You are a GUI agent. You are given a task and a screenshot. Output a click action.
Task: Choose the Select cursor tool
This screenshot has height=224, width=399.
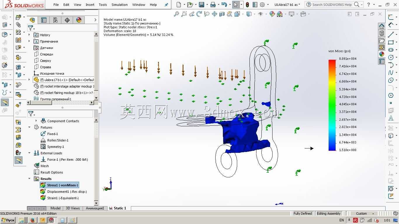tap(236, 5)
